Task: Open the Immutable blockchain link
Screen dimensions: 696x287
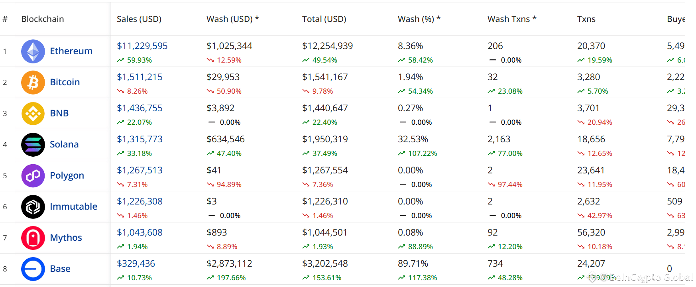Action: (74, 206)
